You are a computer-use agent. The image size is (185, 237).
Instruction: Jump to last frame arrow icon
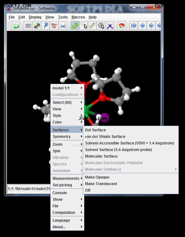pos(158,26)
